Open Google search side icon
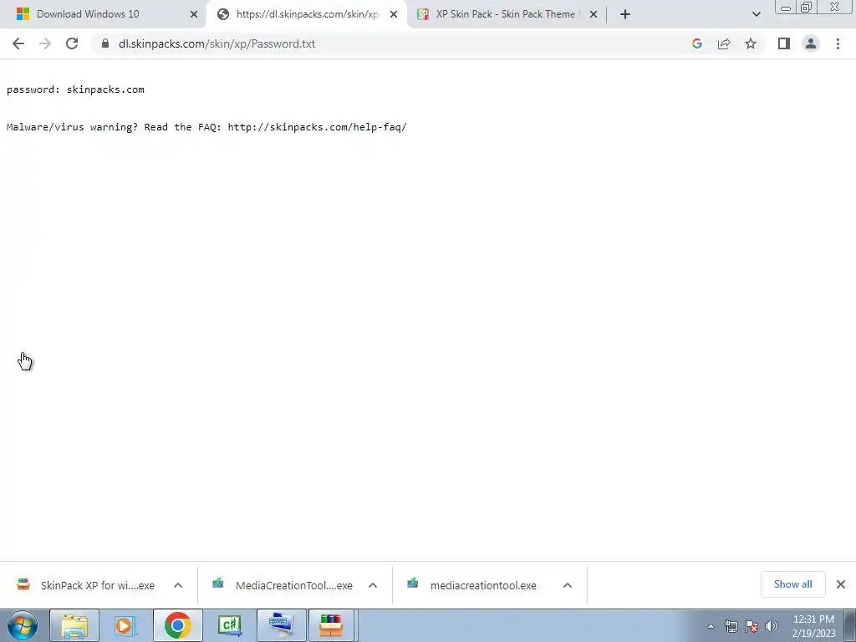This screenshot has height=642, width=856. coord(696,43)
